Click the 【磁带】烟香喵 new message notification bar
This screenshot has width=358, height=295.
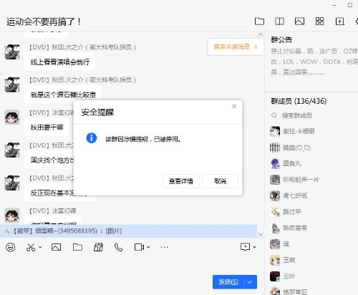(128, 231)
